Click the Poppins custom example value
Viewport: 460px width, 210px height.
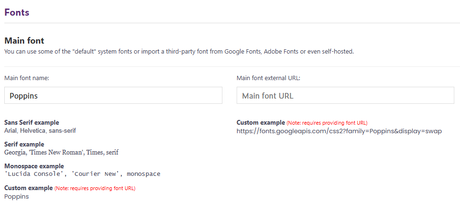click(x=17, y=197)
